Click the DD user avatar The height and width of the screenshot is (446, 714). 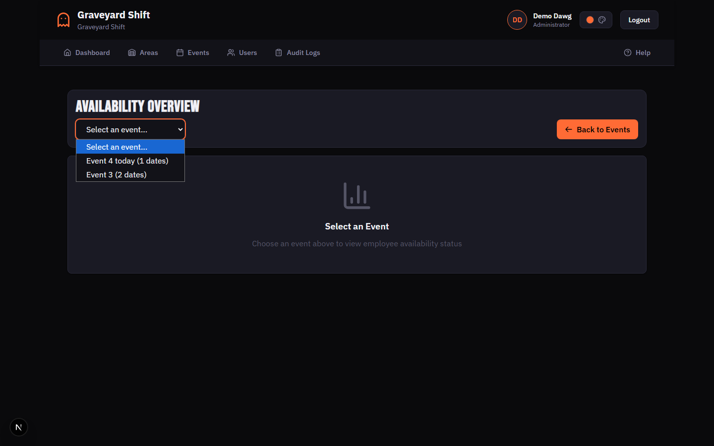(x=517, y=20)
